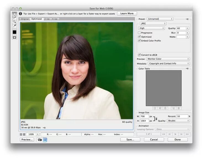The width and height of the screenshot is (203, 158).
Task: Click the info tip icon
Action: coord(20,14)
